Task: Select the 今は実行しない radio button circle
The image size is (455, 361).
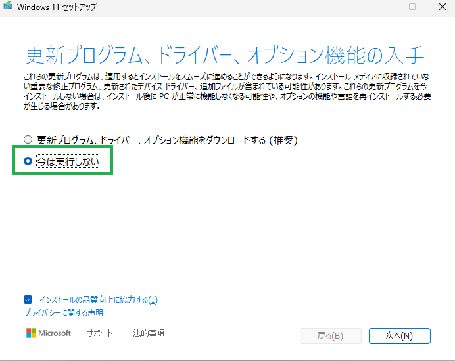Action: 28,161
